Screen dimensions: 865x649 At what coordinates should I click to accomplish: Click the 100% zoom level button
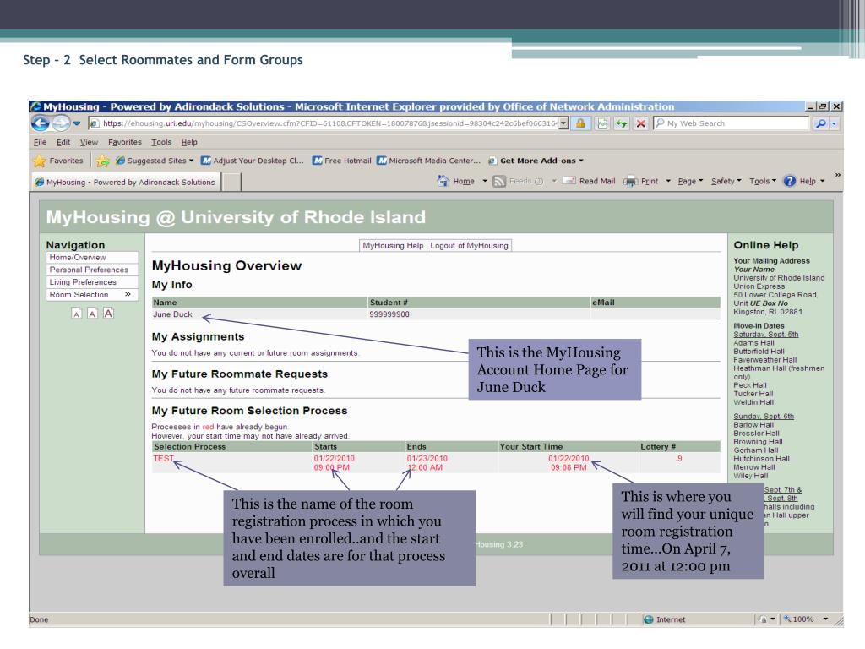799,619
